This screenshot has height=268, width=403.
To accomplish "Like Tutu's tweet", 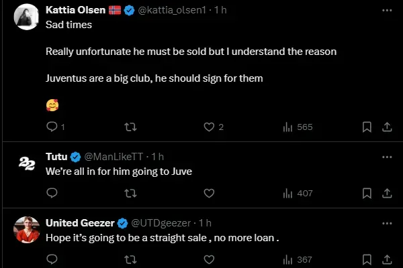I will tap(209, 193).
